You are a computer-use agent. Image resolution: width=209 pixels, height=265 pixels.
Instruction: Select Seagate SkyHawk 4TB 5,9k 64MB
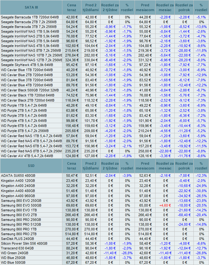click(x=27, y=65)
